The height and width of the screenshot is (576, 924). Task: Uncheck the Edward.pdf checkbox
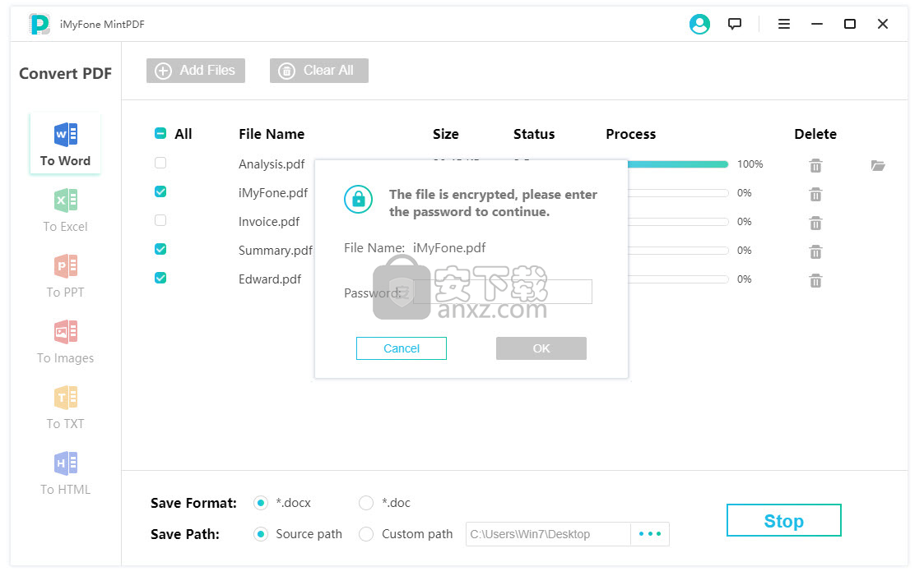click(160, 279)
